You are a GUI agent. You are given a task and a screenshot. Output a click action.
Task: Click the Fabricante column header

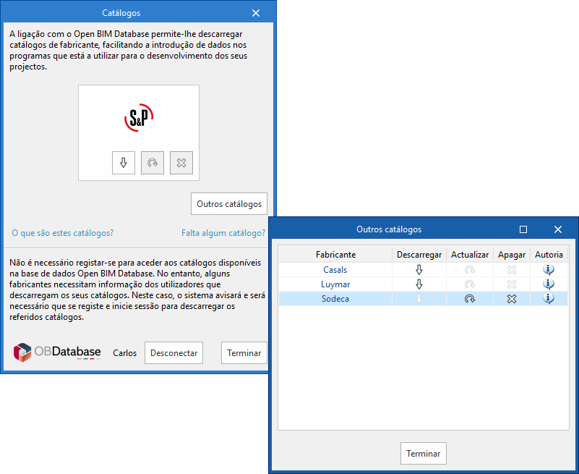[335, 255]
